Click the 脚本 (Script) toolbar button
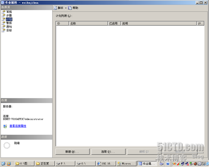 click(x=58, y=8)
